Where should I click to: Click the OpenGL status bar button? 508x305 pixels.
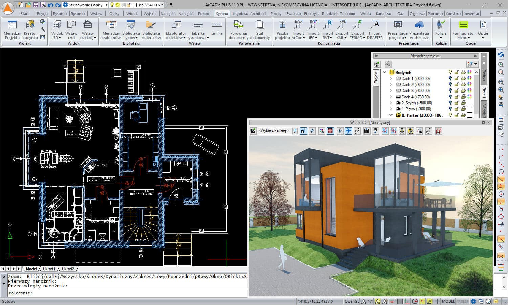point(352,301)
